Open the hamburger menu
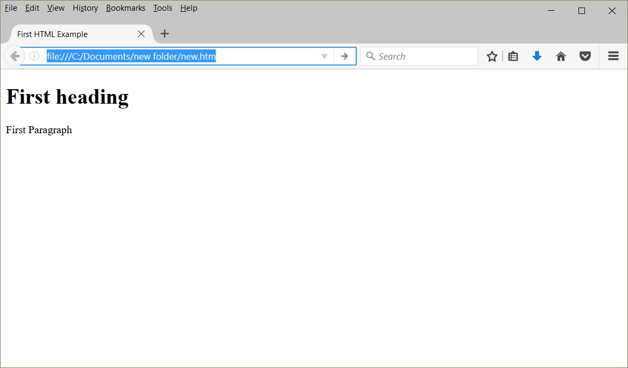The height and width of the screenshot is (368, 628). 613,56
